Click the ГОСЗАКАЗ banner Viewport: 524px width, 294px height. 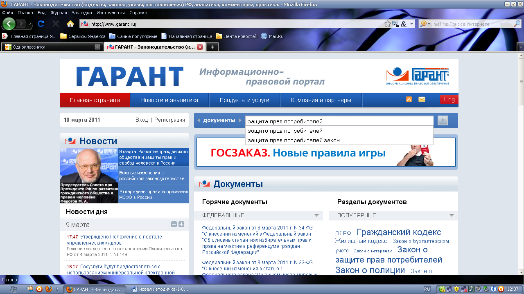[326, 152]
